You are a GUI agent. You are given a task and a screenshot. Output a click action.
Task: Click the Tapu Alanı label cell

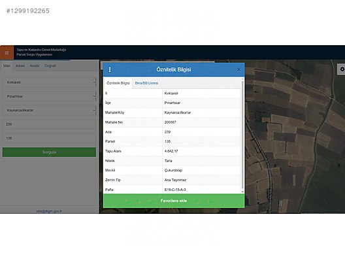pyautogui.click(x=133, y=151)
